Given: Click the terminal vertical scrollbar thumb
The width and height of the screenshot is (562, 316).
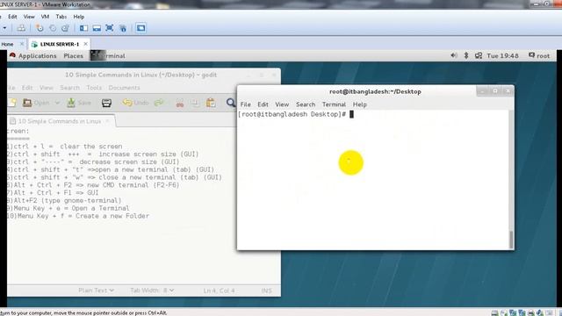Looking at the screenshot, I should pos(511,240).
